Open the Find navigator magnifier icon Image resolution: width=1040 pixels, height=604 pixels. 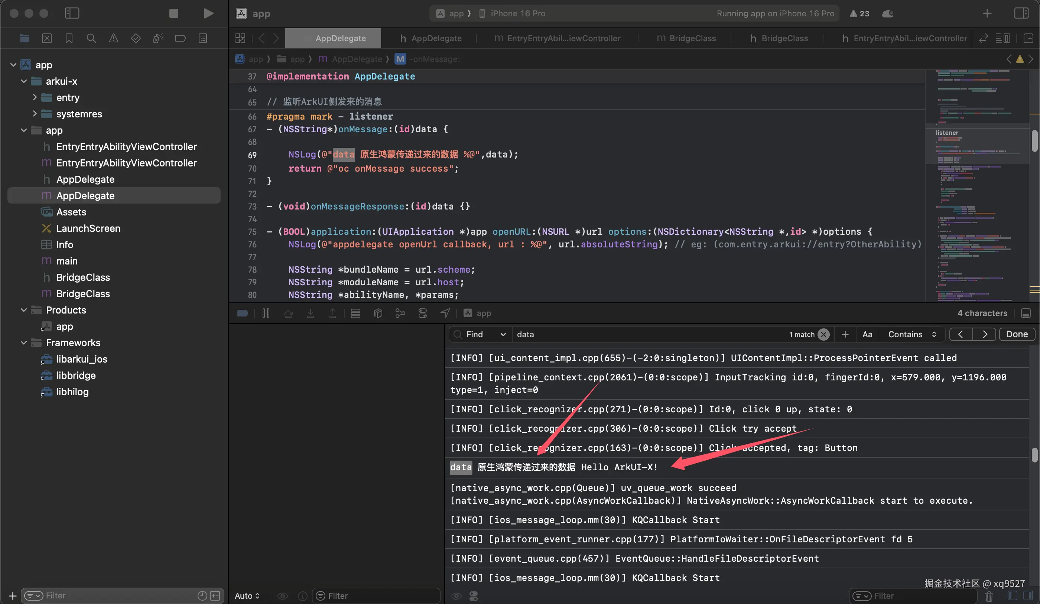[x=91, y=38]
